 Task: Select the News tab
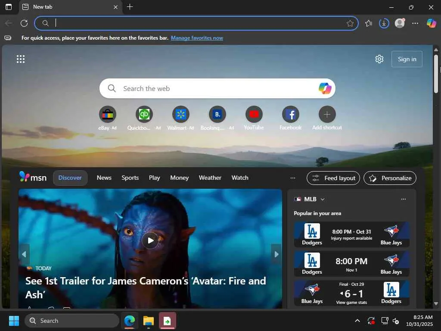(104, 178)
